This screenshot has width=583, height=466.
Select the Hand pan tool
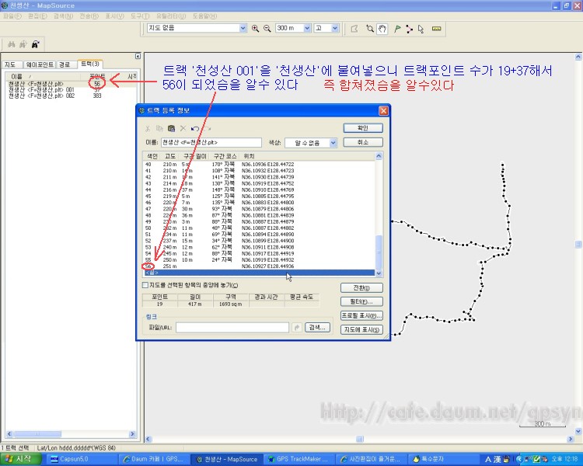pos(382,29)
